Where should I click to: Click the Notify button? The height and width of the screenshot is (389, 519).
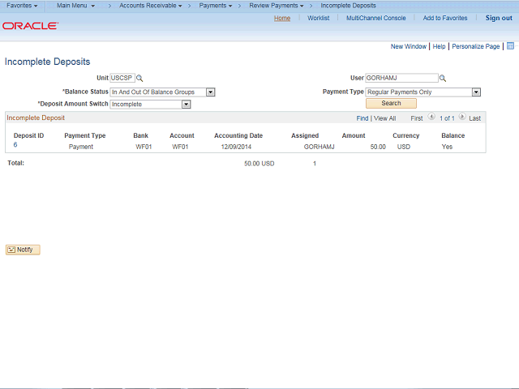[x=23, y=250]
